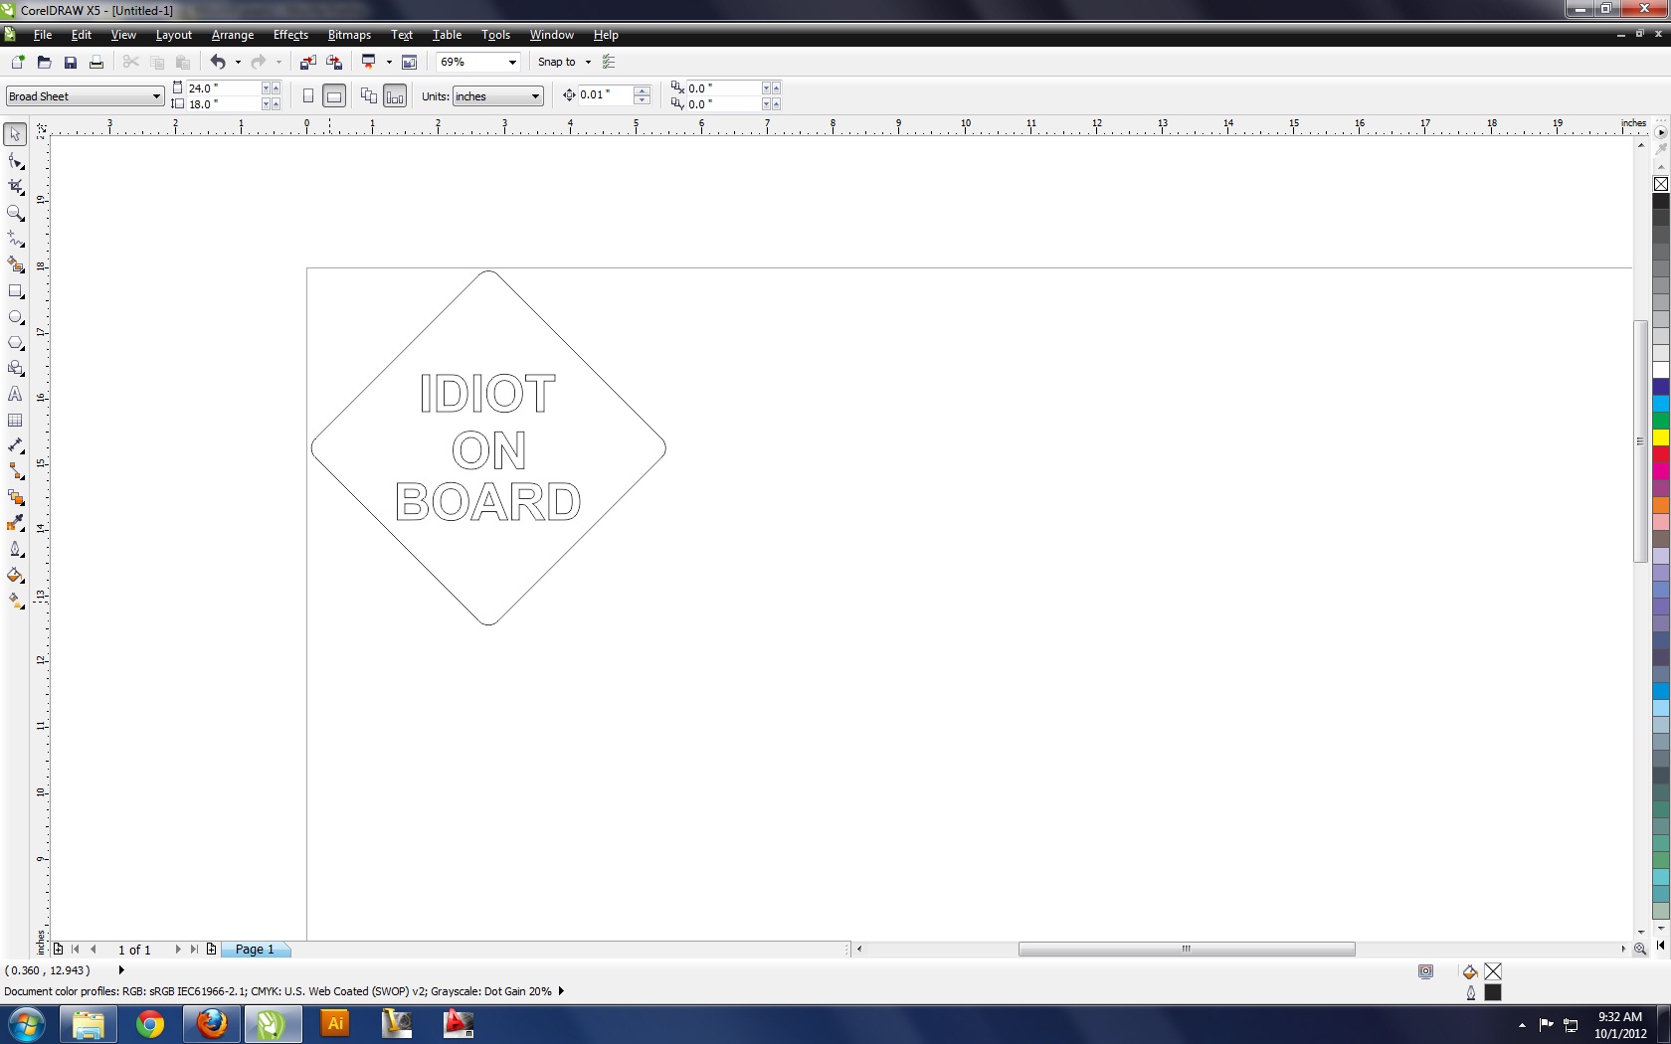Select the Crop tool
This screenshot has width=1671, height=1044.
pyautogui.click(x=15, y=187)
